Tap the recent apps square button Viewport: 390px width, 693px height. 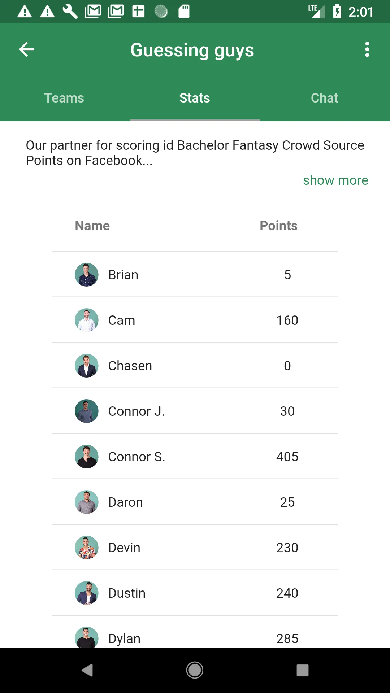303,670
